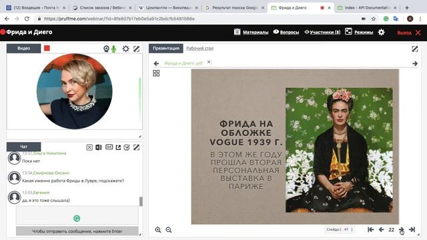Click into the chat message input field
427x240 pixels.
click(77, 215)
